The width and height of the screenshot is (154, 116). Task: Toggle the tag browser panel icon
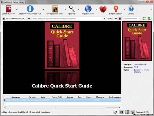click(116, 112)
